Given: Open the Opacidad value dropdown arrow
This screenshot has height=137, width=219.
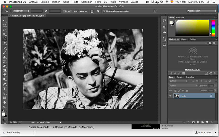Looking at the screenshot, I should coord(215,86).
